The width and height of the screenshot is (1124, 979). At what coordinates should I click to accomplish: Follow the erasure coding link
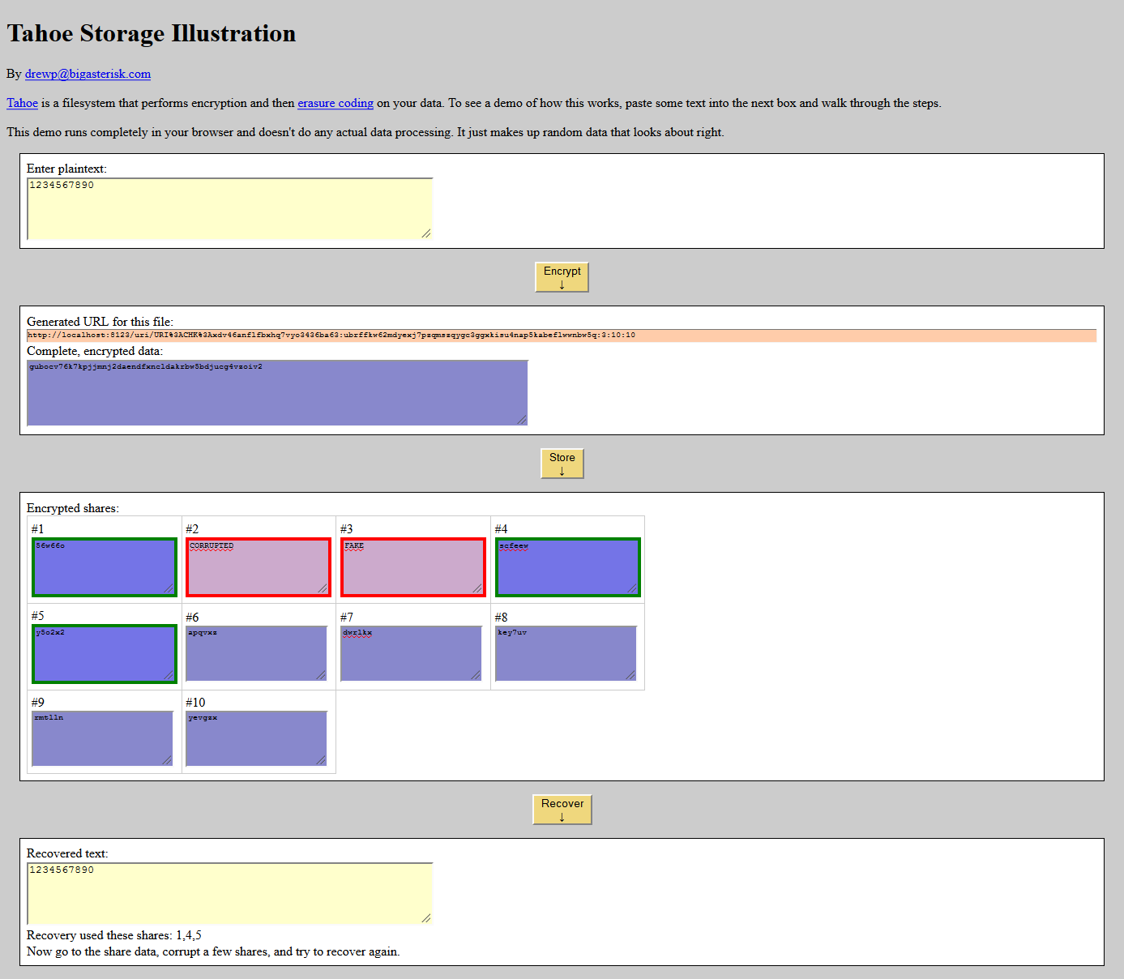click(335, 103)
